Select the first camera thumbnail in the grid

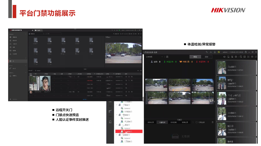pos(156,85)
